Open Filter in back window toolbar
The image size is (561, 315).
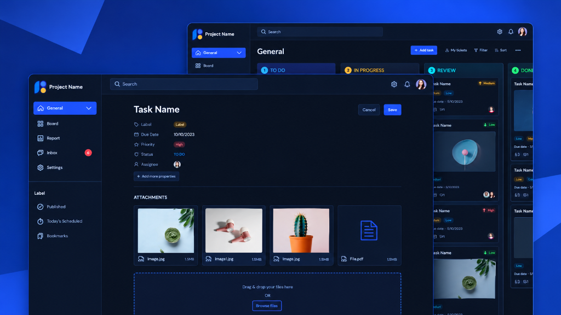[481, 50]
